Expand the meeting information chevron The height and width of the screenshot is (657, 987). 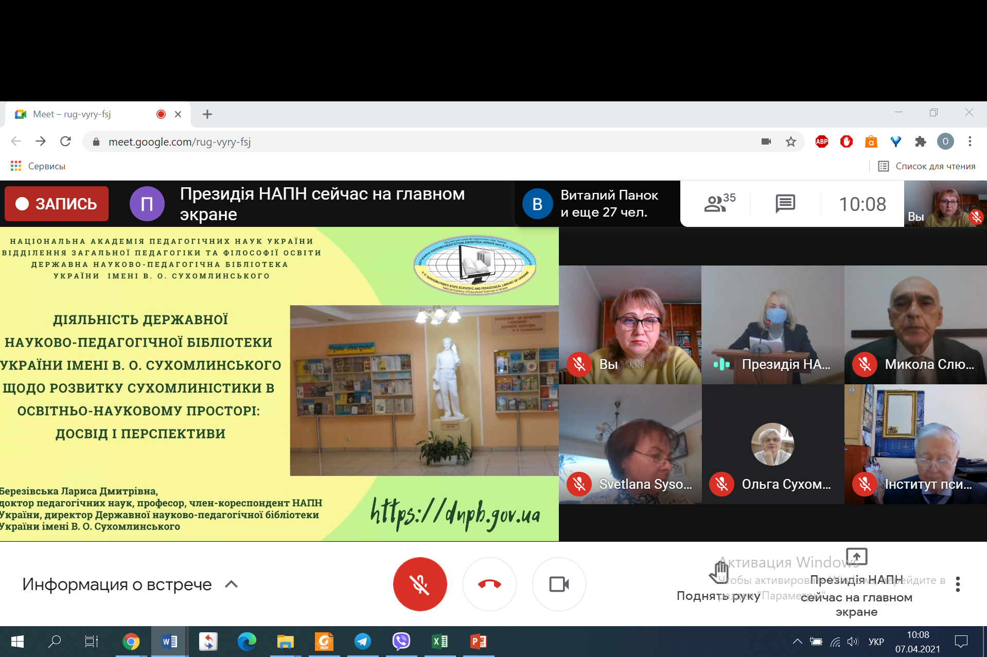232,584
